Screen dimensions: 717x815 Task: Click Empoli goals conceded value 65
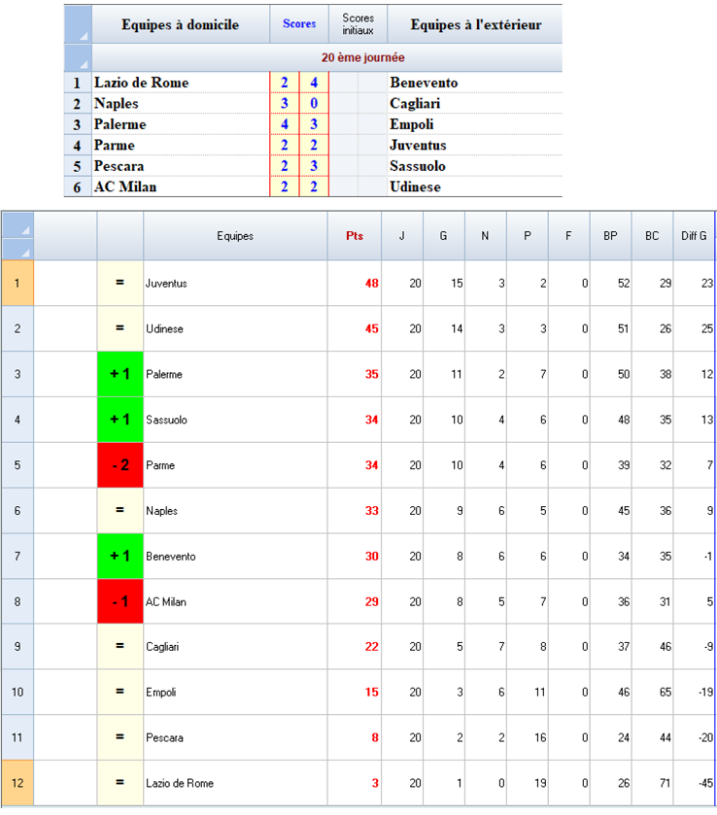[x=652, y=692]
